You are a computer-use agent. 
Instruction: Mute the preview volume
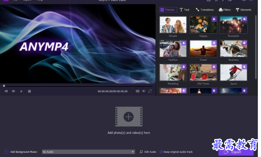point(144,91)
